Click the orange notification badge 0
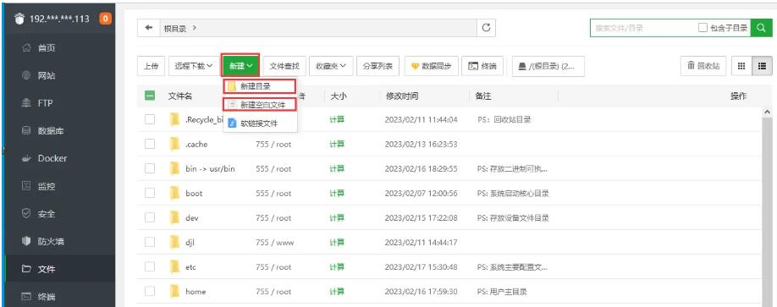The height and width of the screenshot is (307, 777). pyautogui.click(x=105, y=19)
